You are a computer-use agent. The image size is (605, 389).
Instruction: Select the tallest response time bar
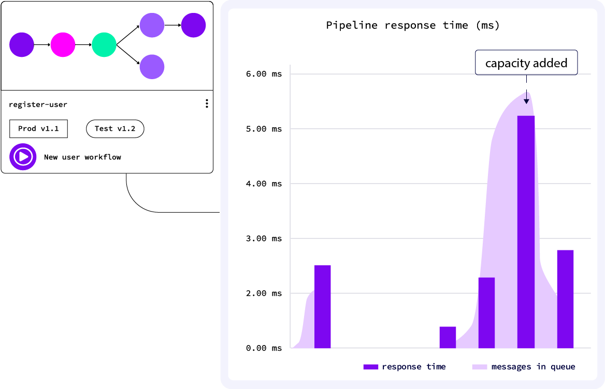tap(526, 232)
